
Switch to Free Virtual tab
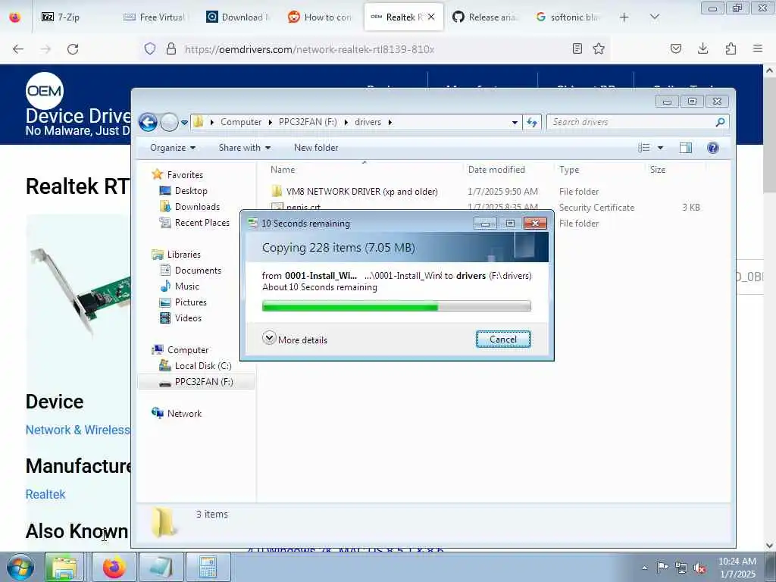[x=156, y=17]
